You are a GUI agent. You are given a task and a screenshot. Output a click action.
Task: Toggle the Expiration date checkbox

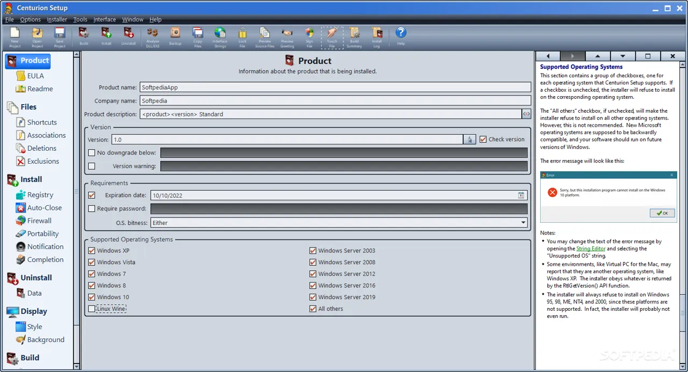pos(91,195)
